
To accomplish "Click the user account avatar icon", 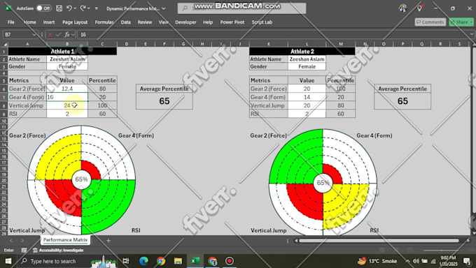I will (402, 8).
